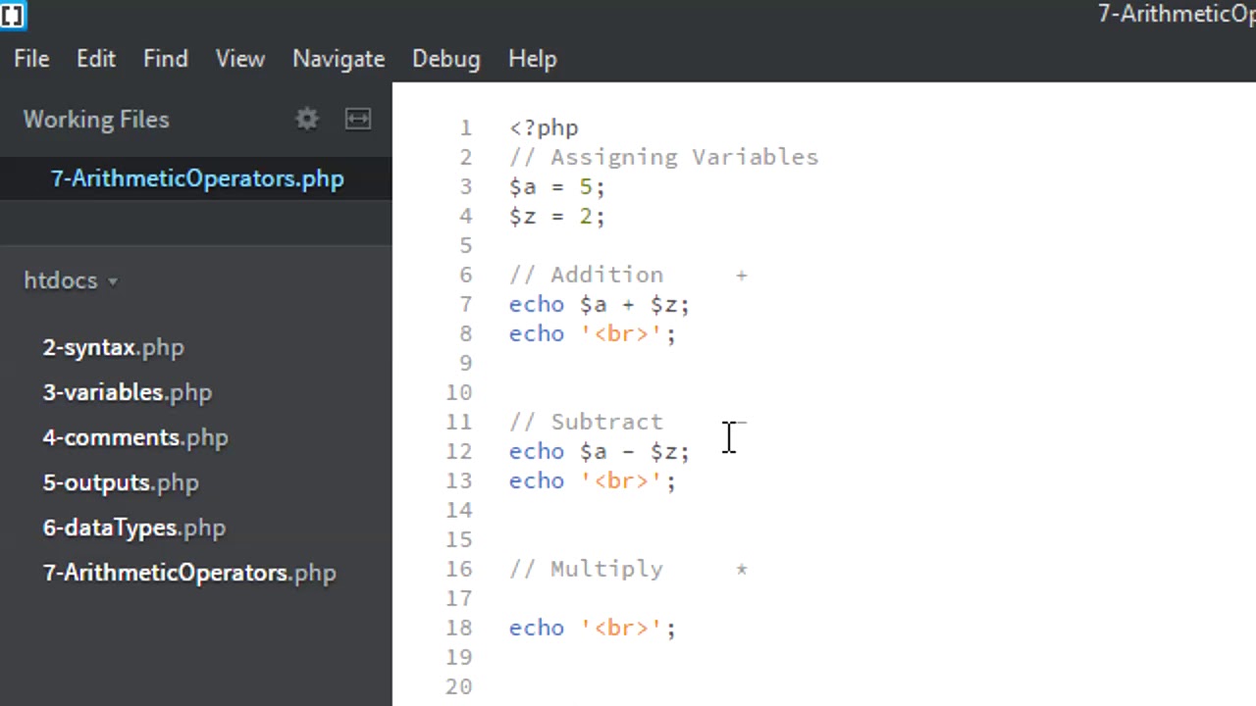
Task: Click the '*' symbol in the Multiply comment
Action: (x=742, y=569)
